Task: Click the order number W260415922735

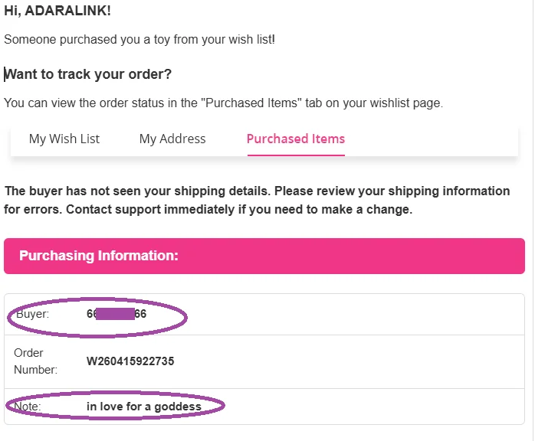Action: coord(130,361)
